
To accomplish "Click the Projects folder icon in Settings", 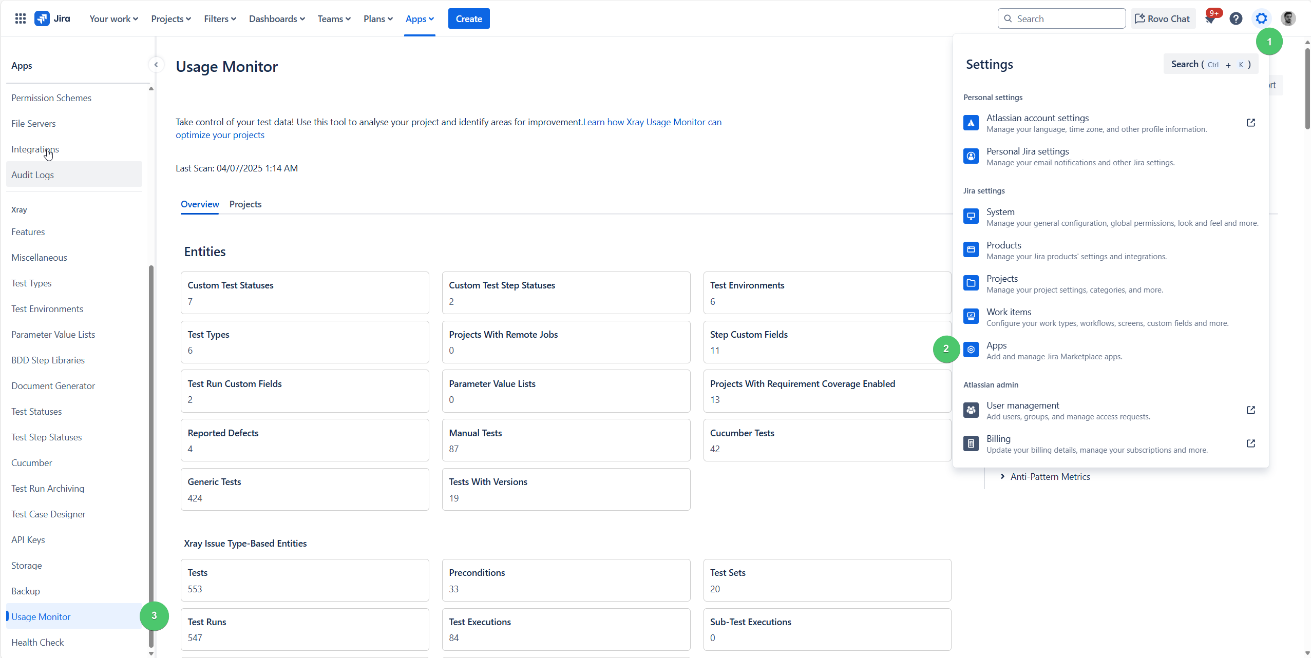I will tap(971, 283).
